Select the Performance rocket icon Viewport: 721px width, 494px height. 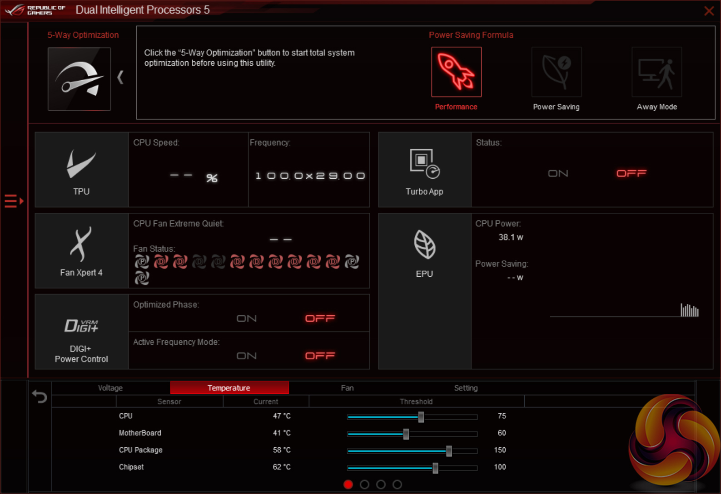click(456, 72)
